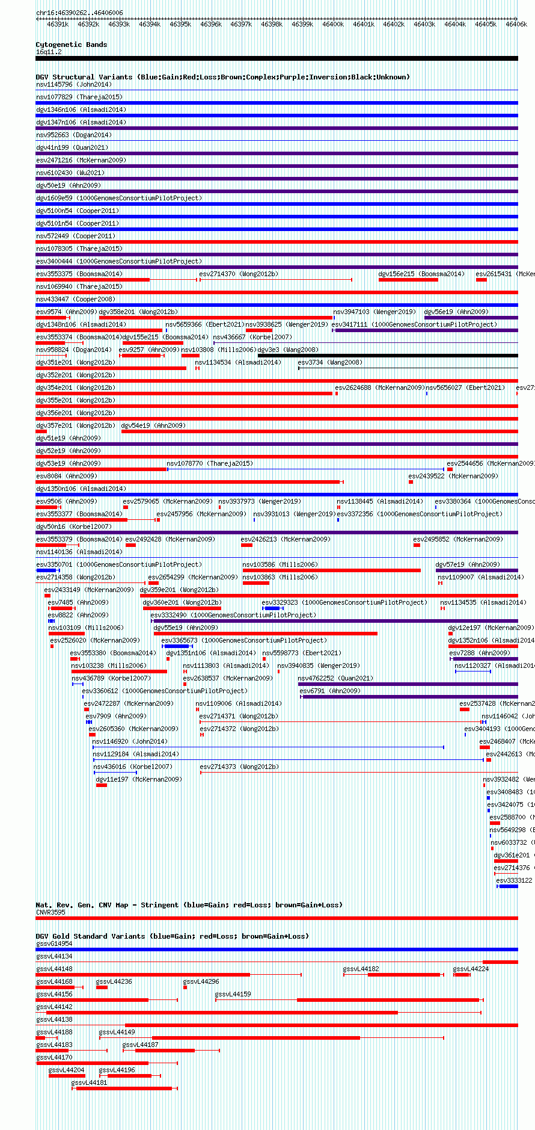Click the gssvL44149 label
The height and width of the screenshot is (1130, 535).
pyautogui.click(x=117, y=1032)
